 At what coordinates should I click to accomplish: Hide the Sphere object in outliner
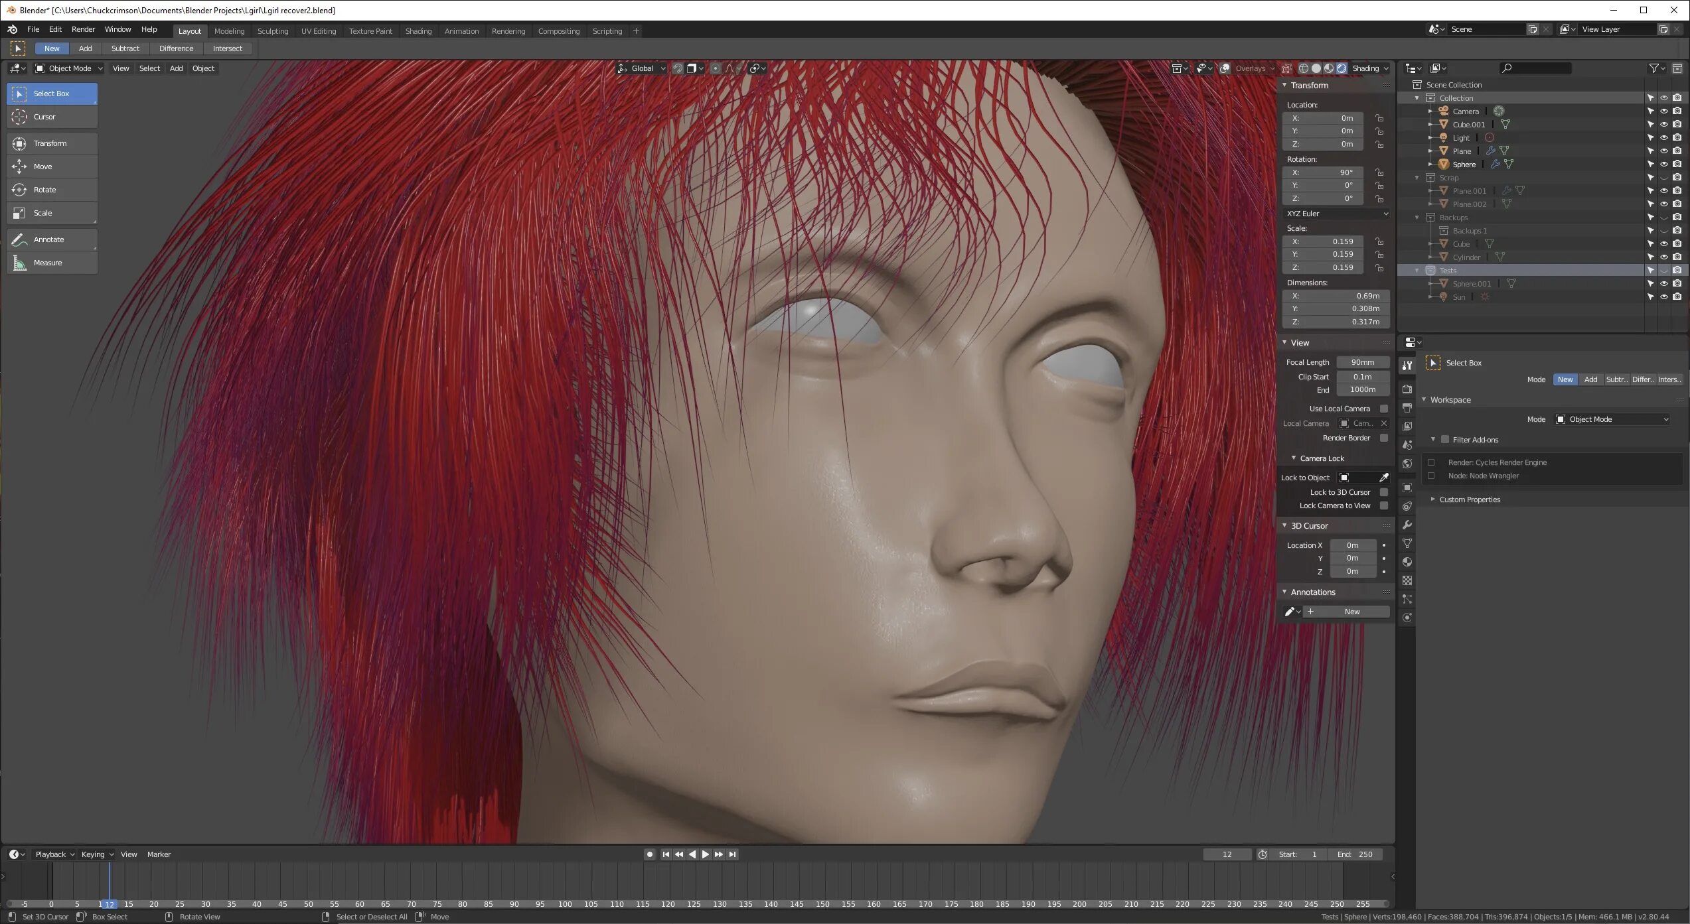1663,165
